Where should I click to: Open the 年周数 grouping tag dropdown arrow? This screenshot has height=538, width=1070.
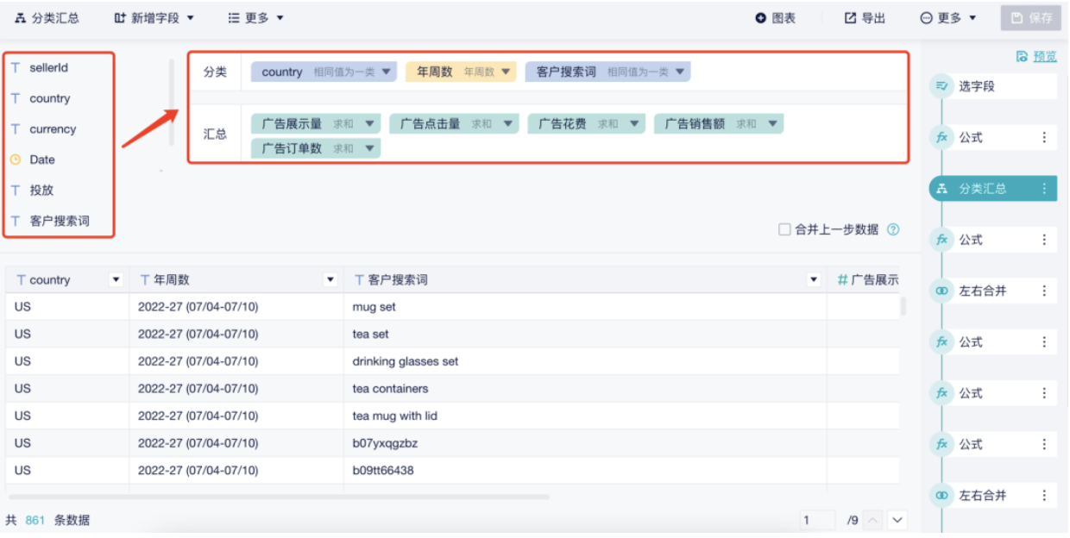(x=506, y=72)
